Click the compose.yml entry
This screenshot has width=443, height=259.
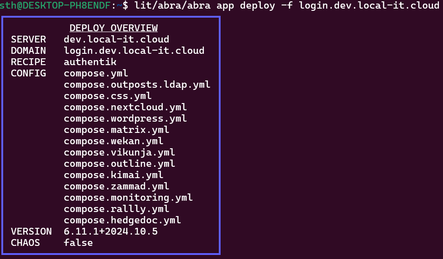96,74
